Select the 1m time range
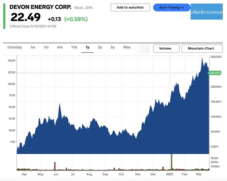The width and height of the screenshot is (227, 181). coord(46,47)
